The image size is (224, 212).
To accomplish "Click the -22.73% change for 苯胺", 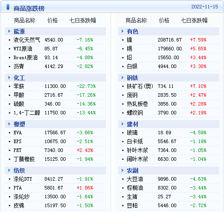I will pos(86,86).
